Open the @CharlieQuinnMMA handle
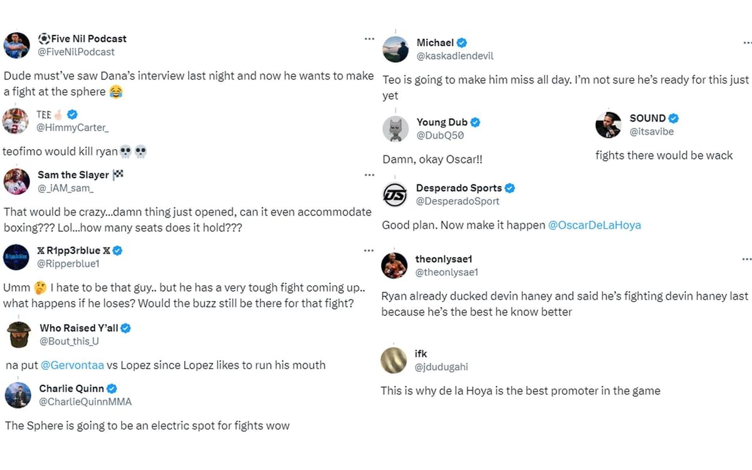752x470 pixels. click(x=85, y=402)
